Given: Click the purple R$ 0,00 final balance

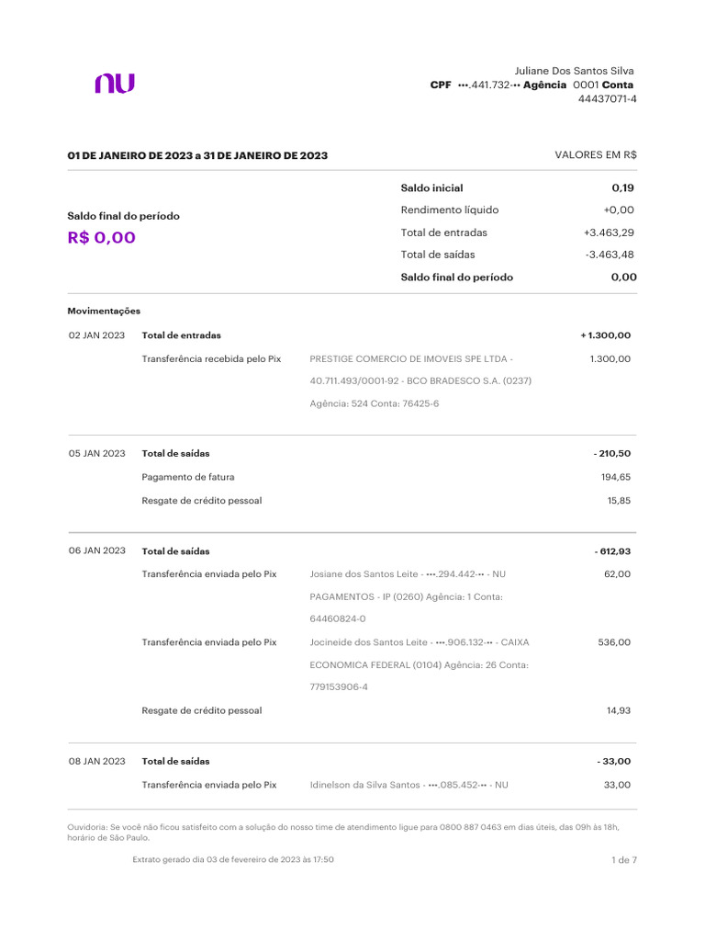Looking at the screenshot, I should point(102,238).
